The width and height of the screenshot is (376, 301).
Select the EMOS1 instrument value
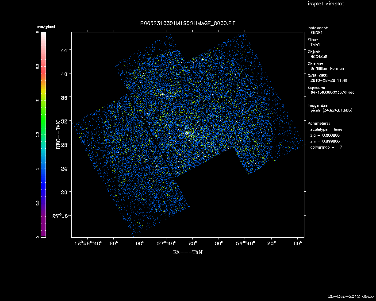[317, 33]
